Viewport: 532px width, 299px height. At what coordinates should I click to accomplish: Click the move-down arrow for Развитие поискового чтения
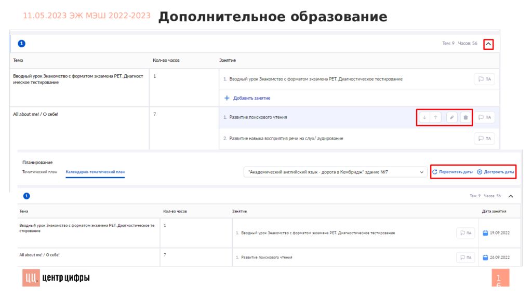(424, 117)
